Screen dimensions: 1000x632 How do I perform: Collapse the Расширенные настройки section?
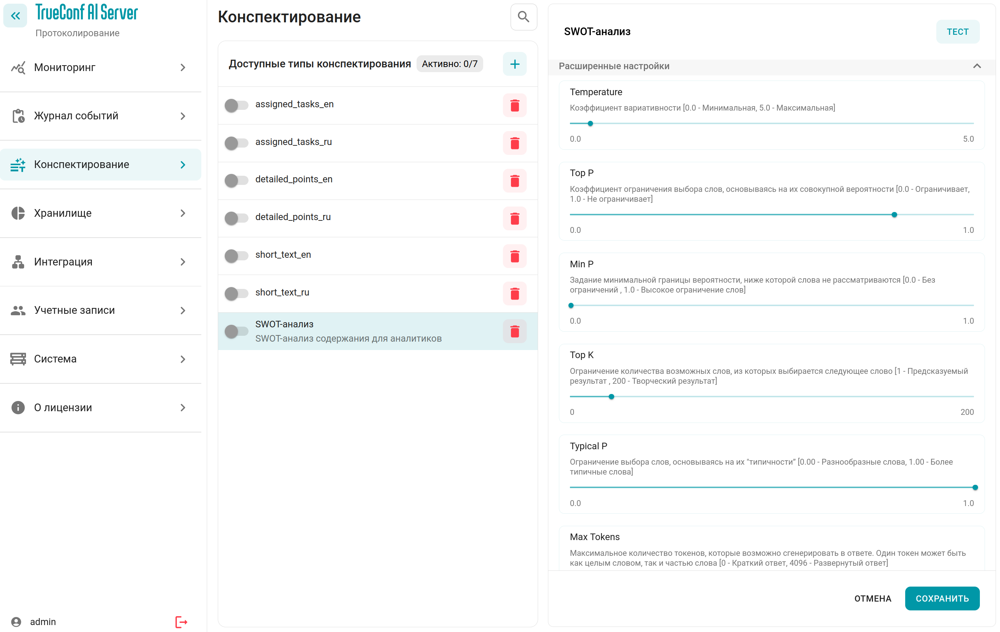977,66
